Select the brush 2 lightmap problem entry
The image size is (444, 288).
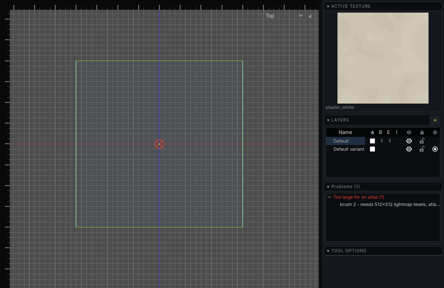[x=390, y=204]
